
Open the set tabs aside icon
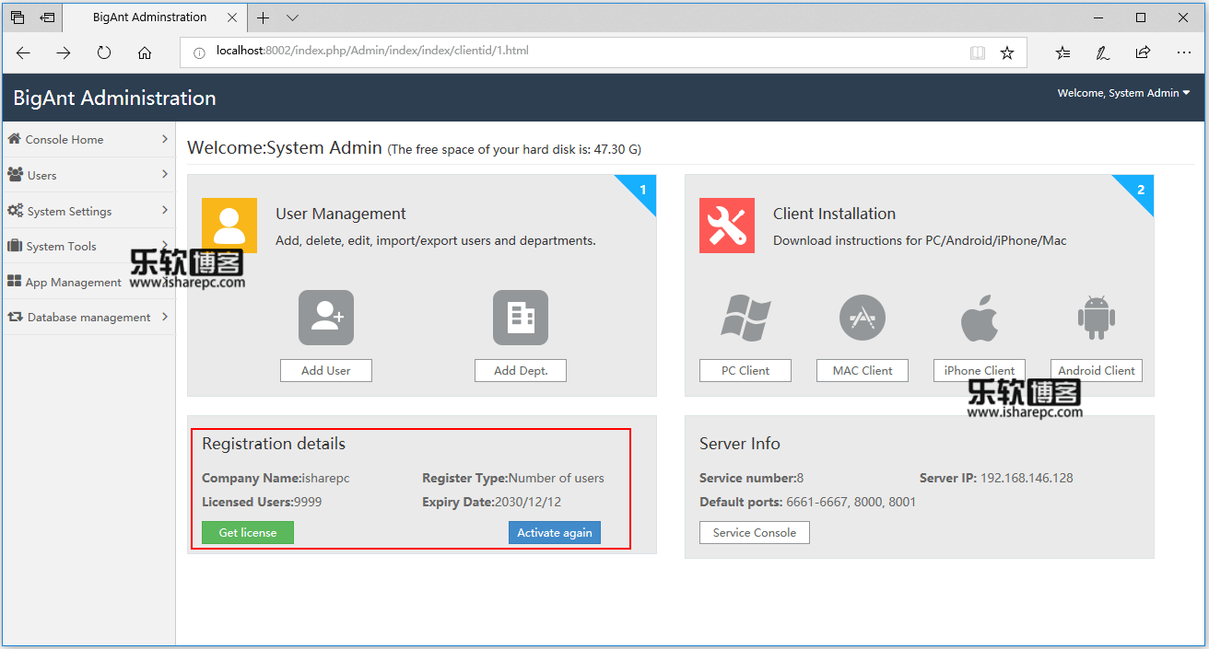(x=47, y=17)
